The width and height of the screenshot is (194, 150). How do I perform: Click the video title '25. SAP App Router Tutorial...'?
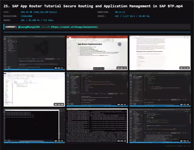pyautogui.click(x=93, y=6)
